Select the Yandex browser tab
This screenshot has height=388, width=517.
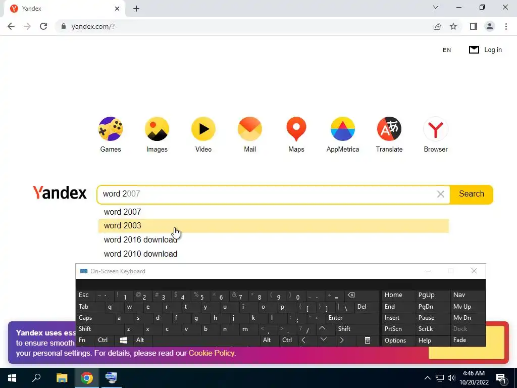click(x=65, y=9)
